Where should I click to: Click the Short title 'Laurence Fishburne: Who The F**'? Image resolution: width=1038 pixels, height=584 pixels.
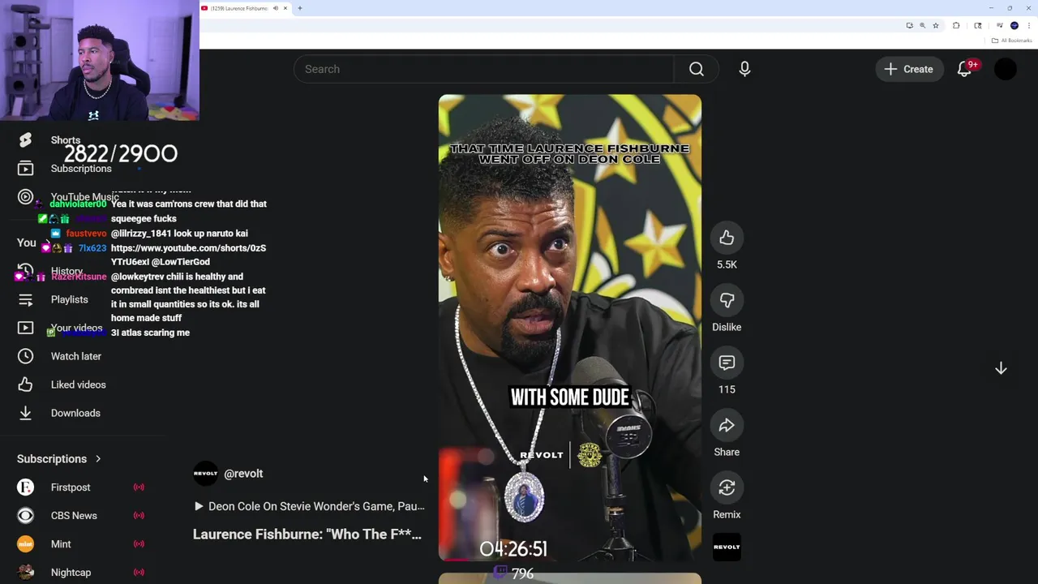[x=307, y=534]
